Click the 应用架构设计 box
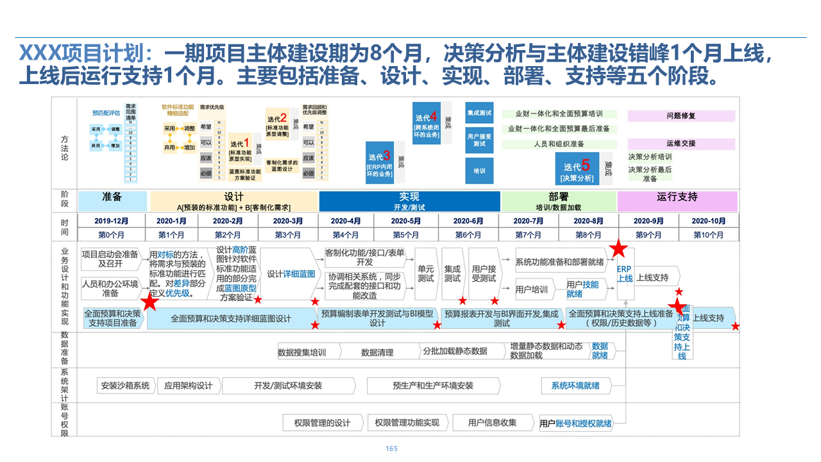The height and width of the screenshot is (462, 821). [x=189, y=386]
